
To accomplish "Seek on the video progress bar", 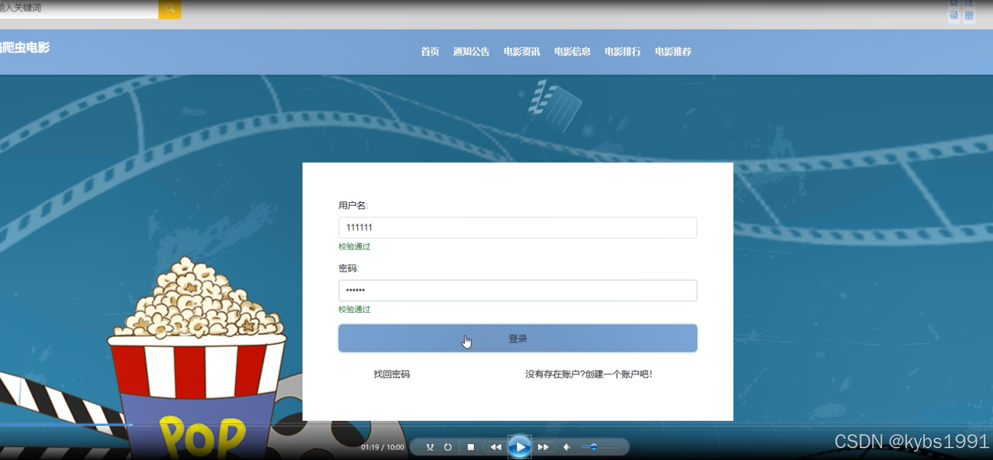I will [x=496, y=425].
